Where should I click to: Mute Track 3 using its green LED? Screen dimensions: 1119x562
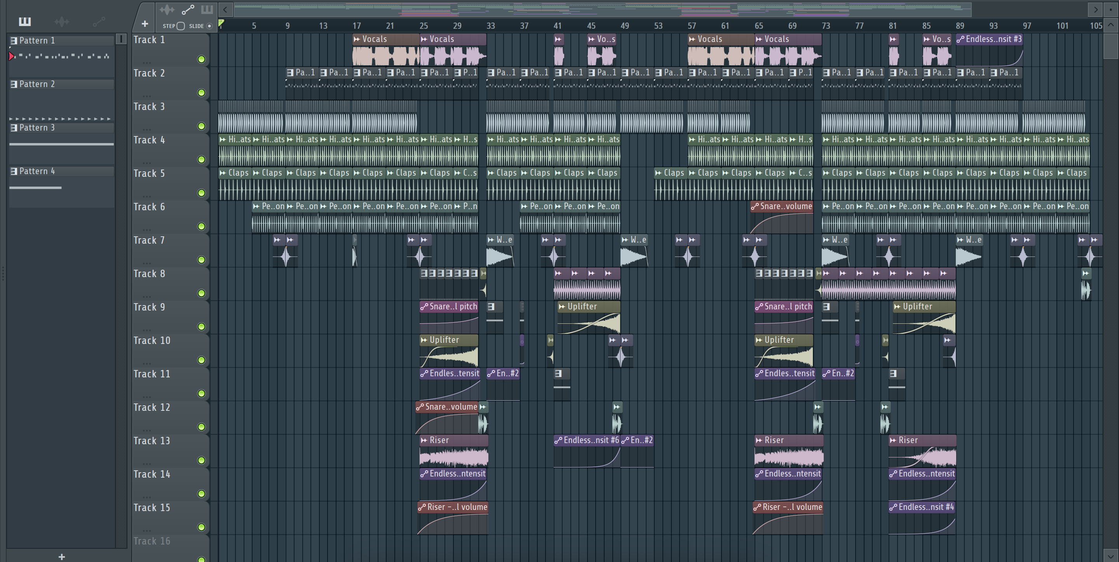click(201, 126)
